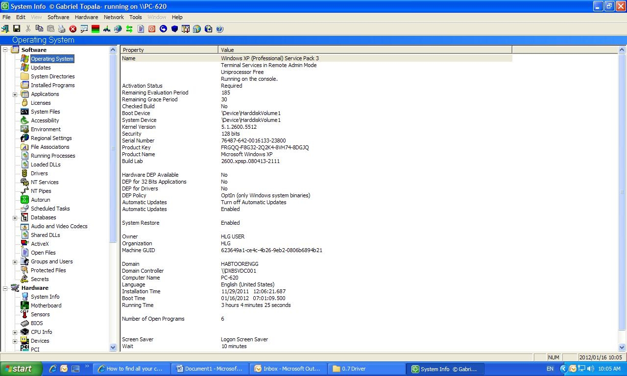
Task: Open Regional Settings tree item
Action: pyautogui.click(x=51, y=138)
